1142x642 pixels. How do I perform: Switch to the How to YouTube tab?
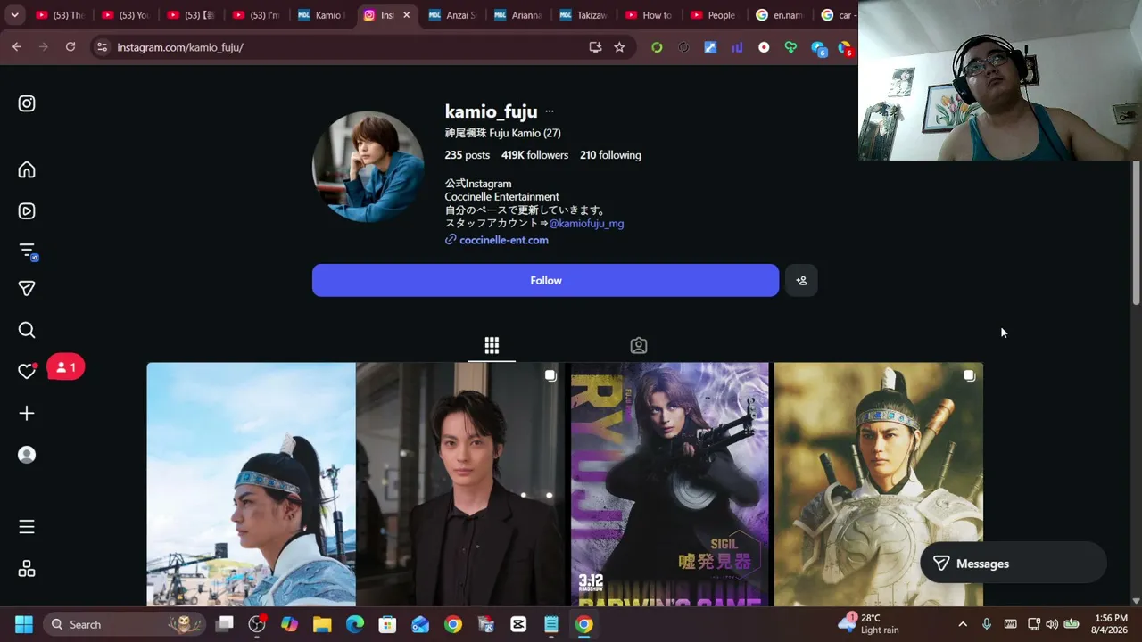click(x=650, y=15)
